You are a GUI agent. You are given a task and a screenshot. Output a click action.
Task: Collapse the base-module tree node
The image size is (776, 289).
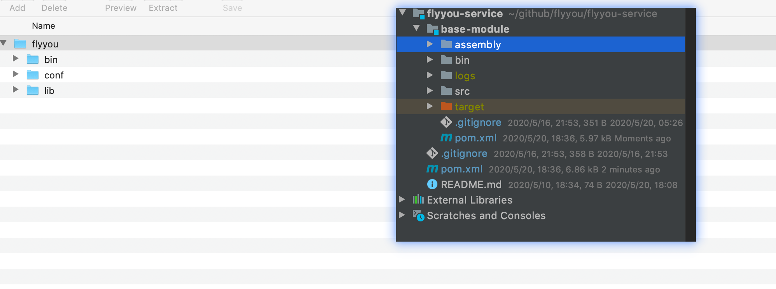(416, 28)
